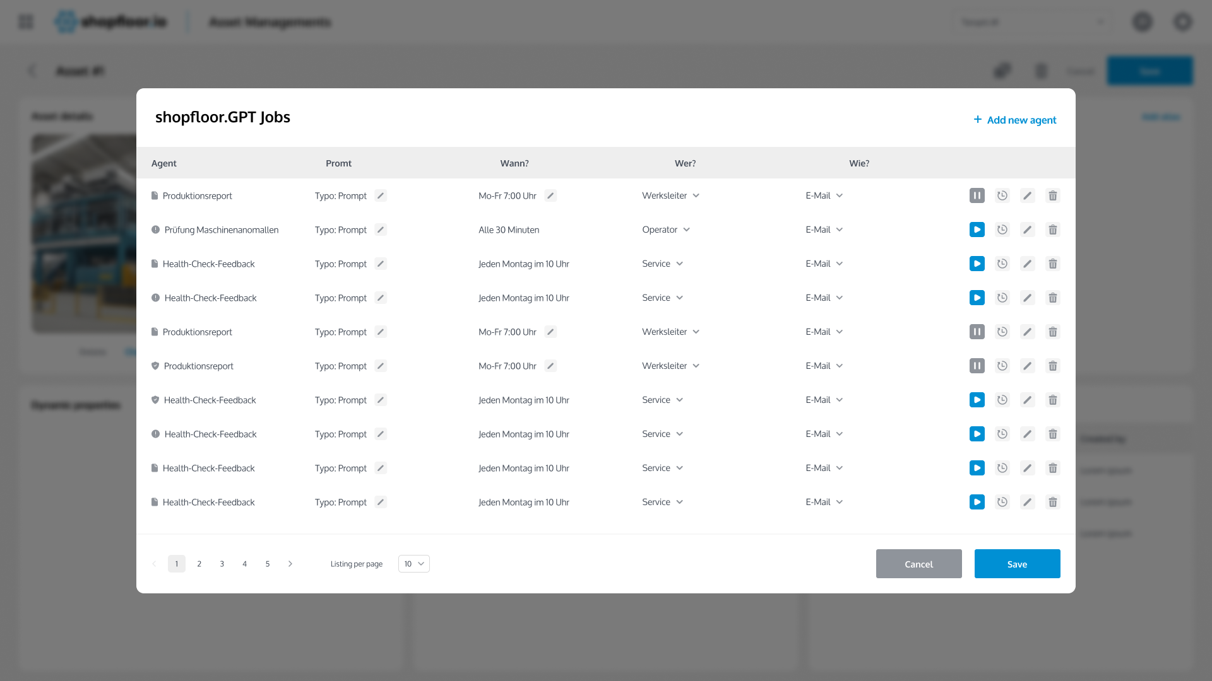Expand the Operator recipient dropdown
Viewport: 1212px width, 681px height.
(x=666, y=230)
